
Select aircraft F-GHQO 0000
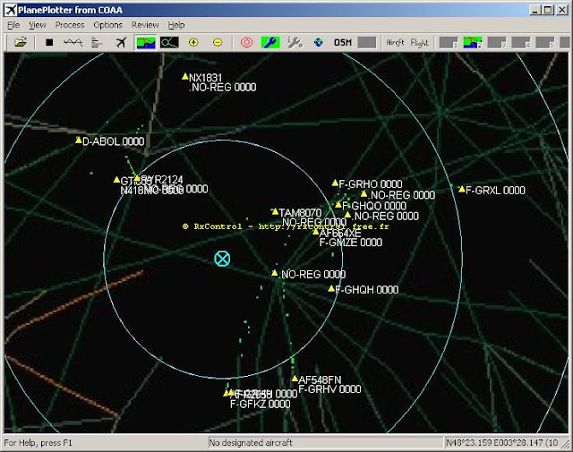click(x=338, y=205)
